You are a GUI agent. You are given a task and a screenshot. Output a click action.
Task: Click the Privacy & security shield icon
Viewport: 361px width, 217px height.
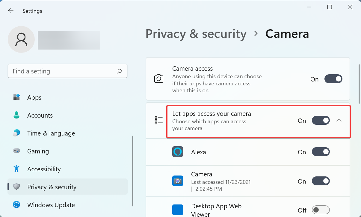[x=16, y=187]
